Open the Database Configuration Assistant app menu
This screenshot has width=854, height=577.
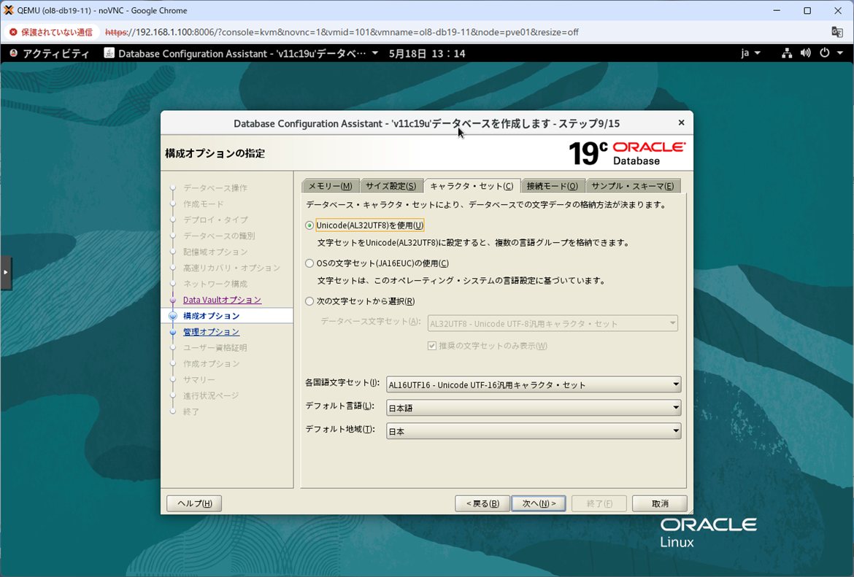(x=242, y=53)
